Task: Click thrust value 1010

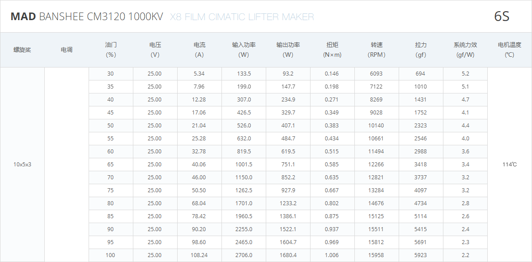Action: (x=421, y=86)
